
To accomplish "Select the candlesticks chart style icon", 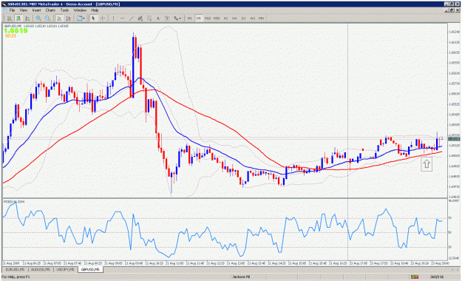I will pyautogui.click(x=18, y=18).
